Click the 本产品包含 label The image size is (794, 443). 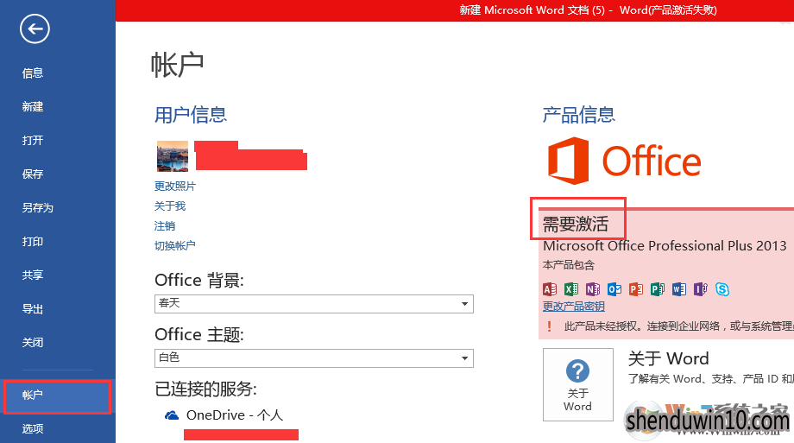pyautogui.click(x=569, y=264)
